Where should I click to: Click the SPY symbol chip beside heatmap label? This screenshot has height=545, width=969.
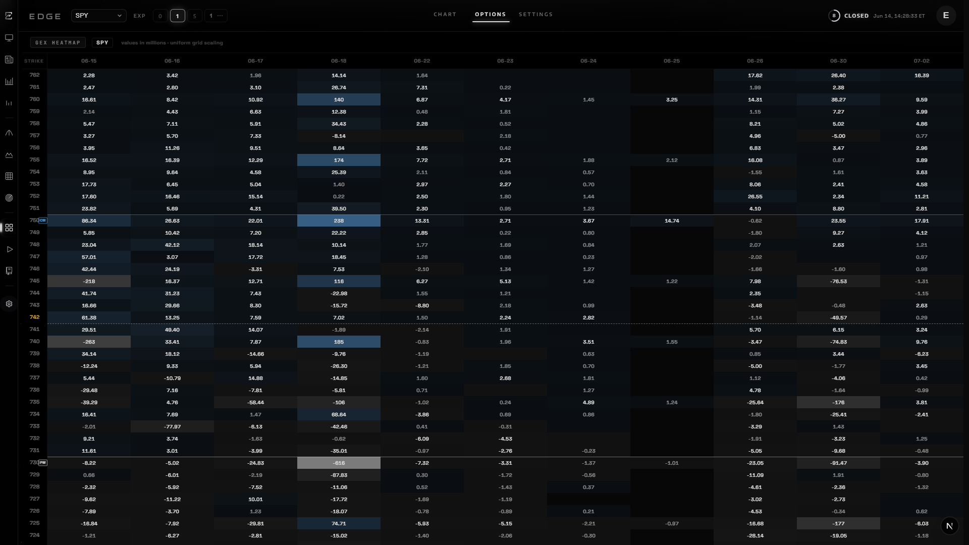(x=102, y=43)
